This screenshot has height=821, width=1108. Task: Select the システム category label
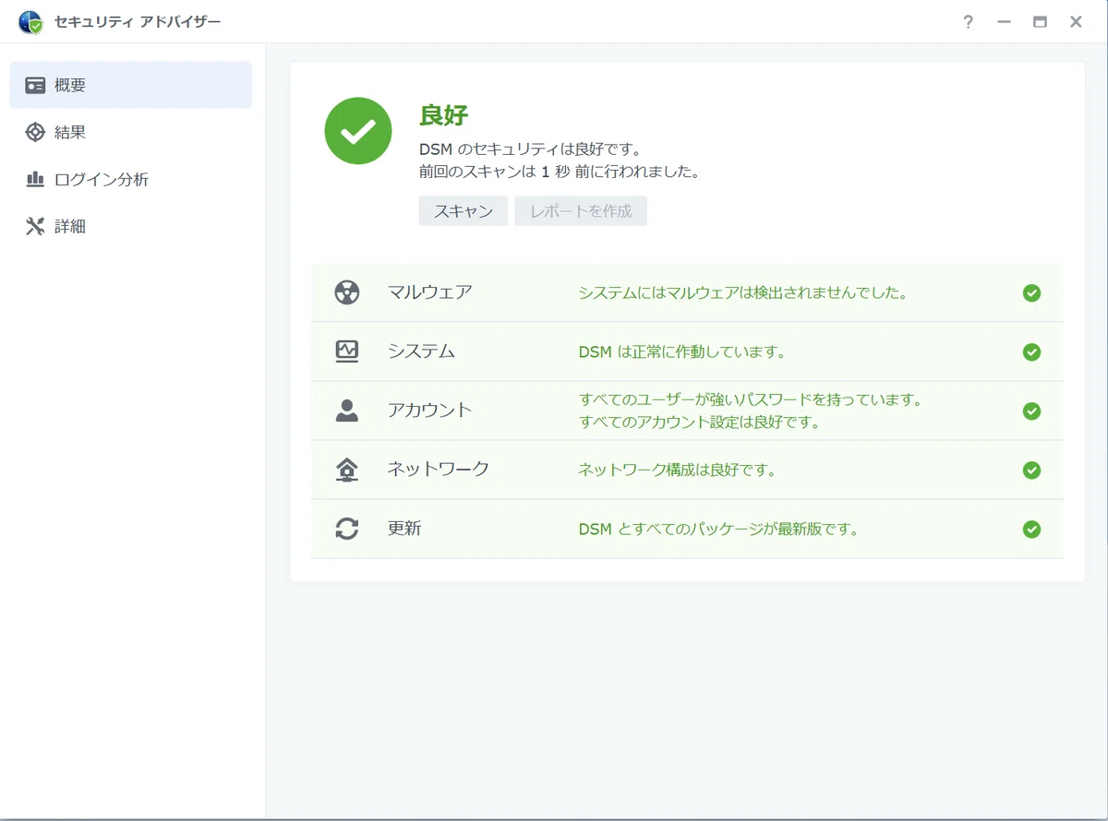(x=421, y=351)
